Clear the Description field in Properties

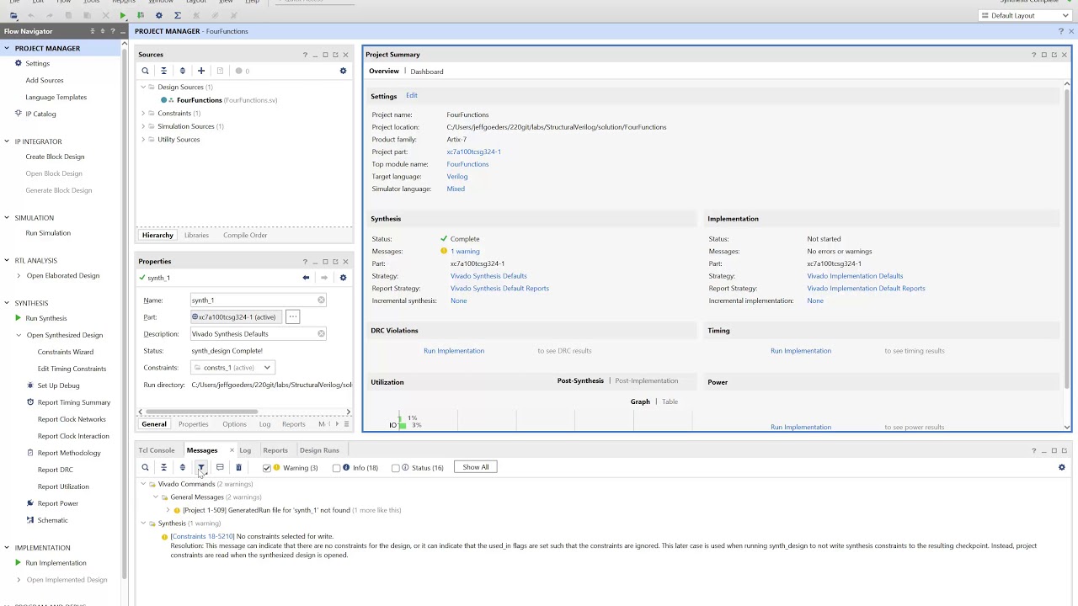pyautogui.click(x=321, y=334)
